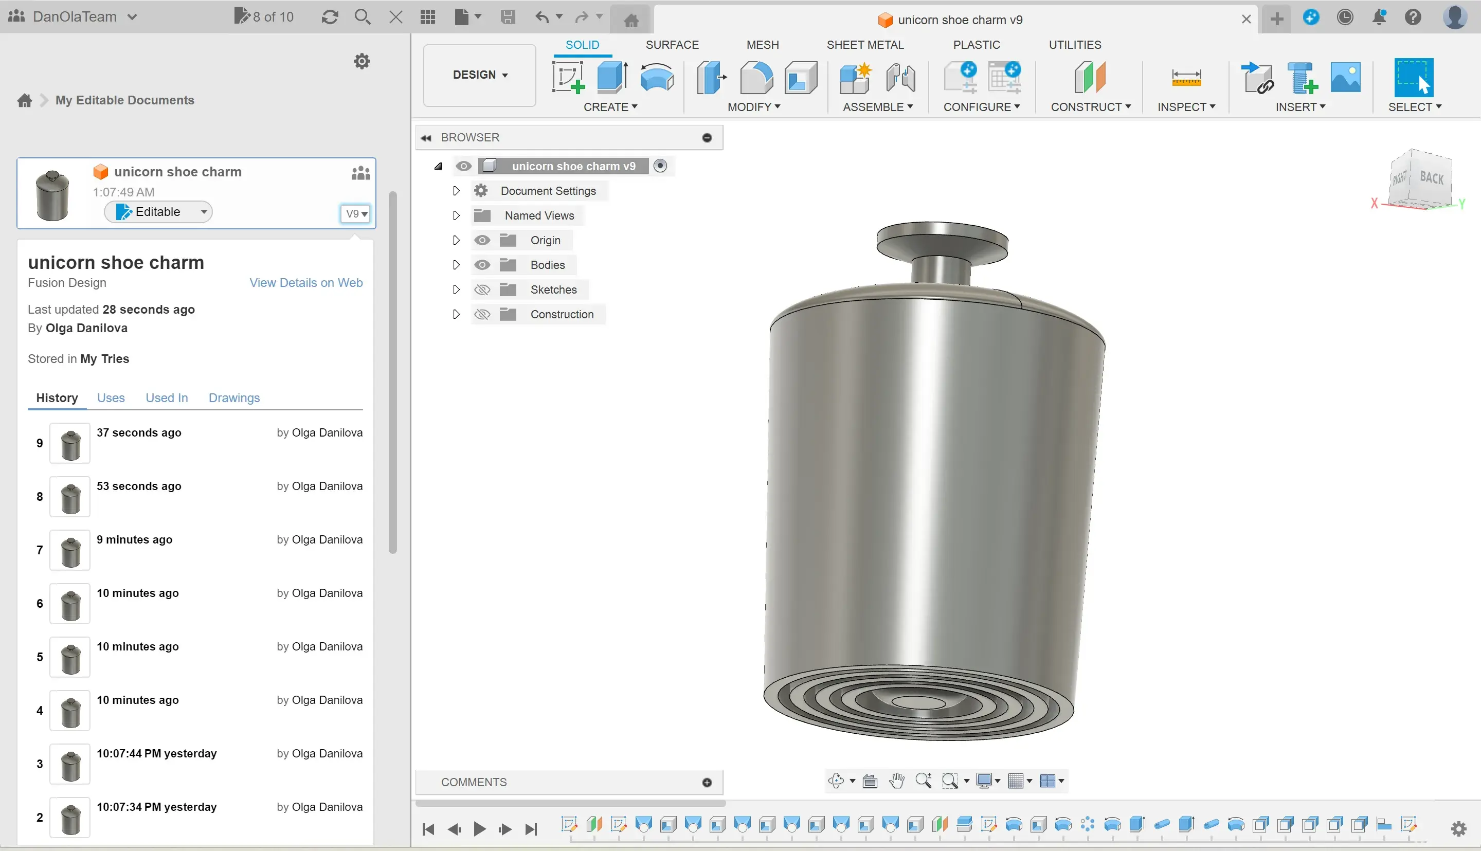Viewport: 1481px width, 851px height.
Task: Select the Revolve tool icon
Action: click(x=657, y=77)
